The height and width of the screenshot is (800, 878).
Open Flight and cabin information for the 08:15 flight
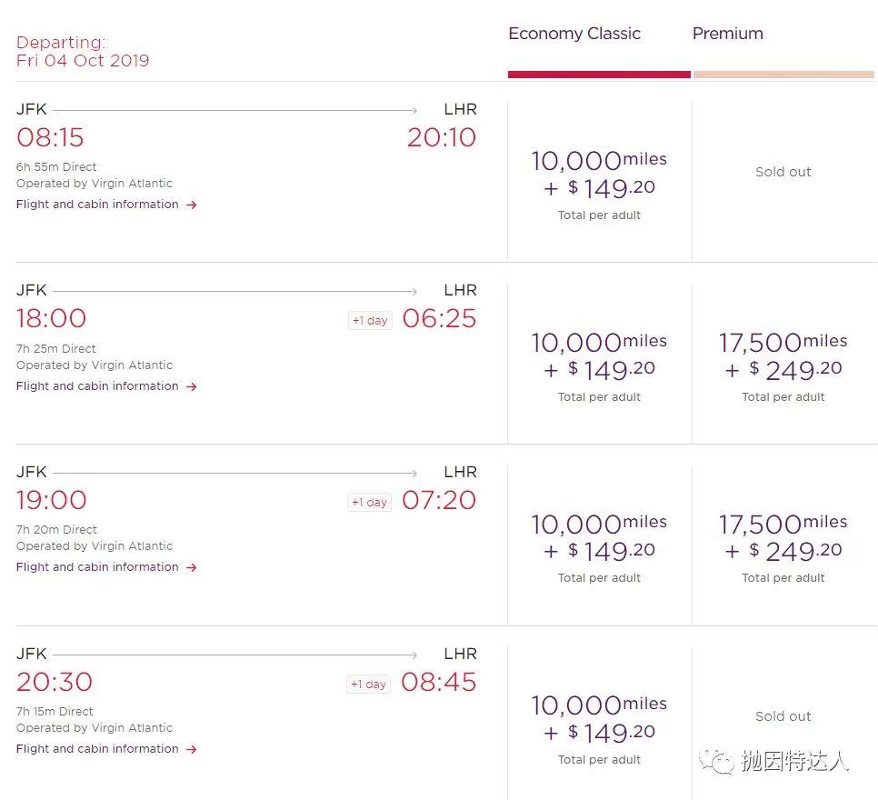[97, 204]
